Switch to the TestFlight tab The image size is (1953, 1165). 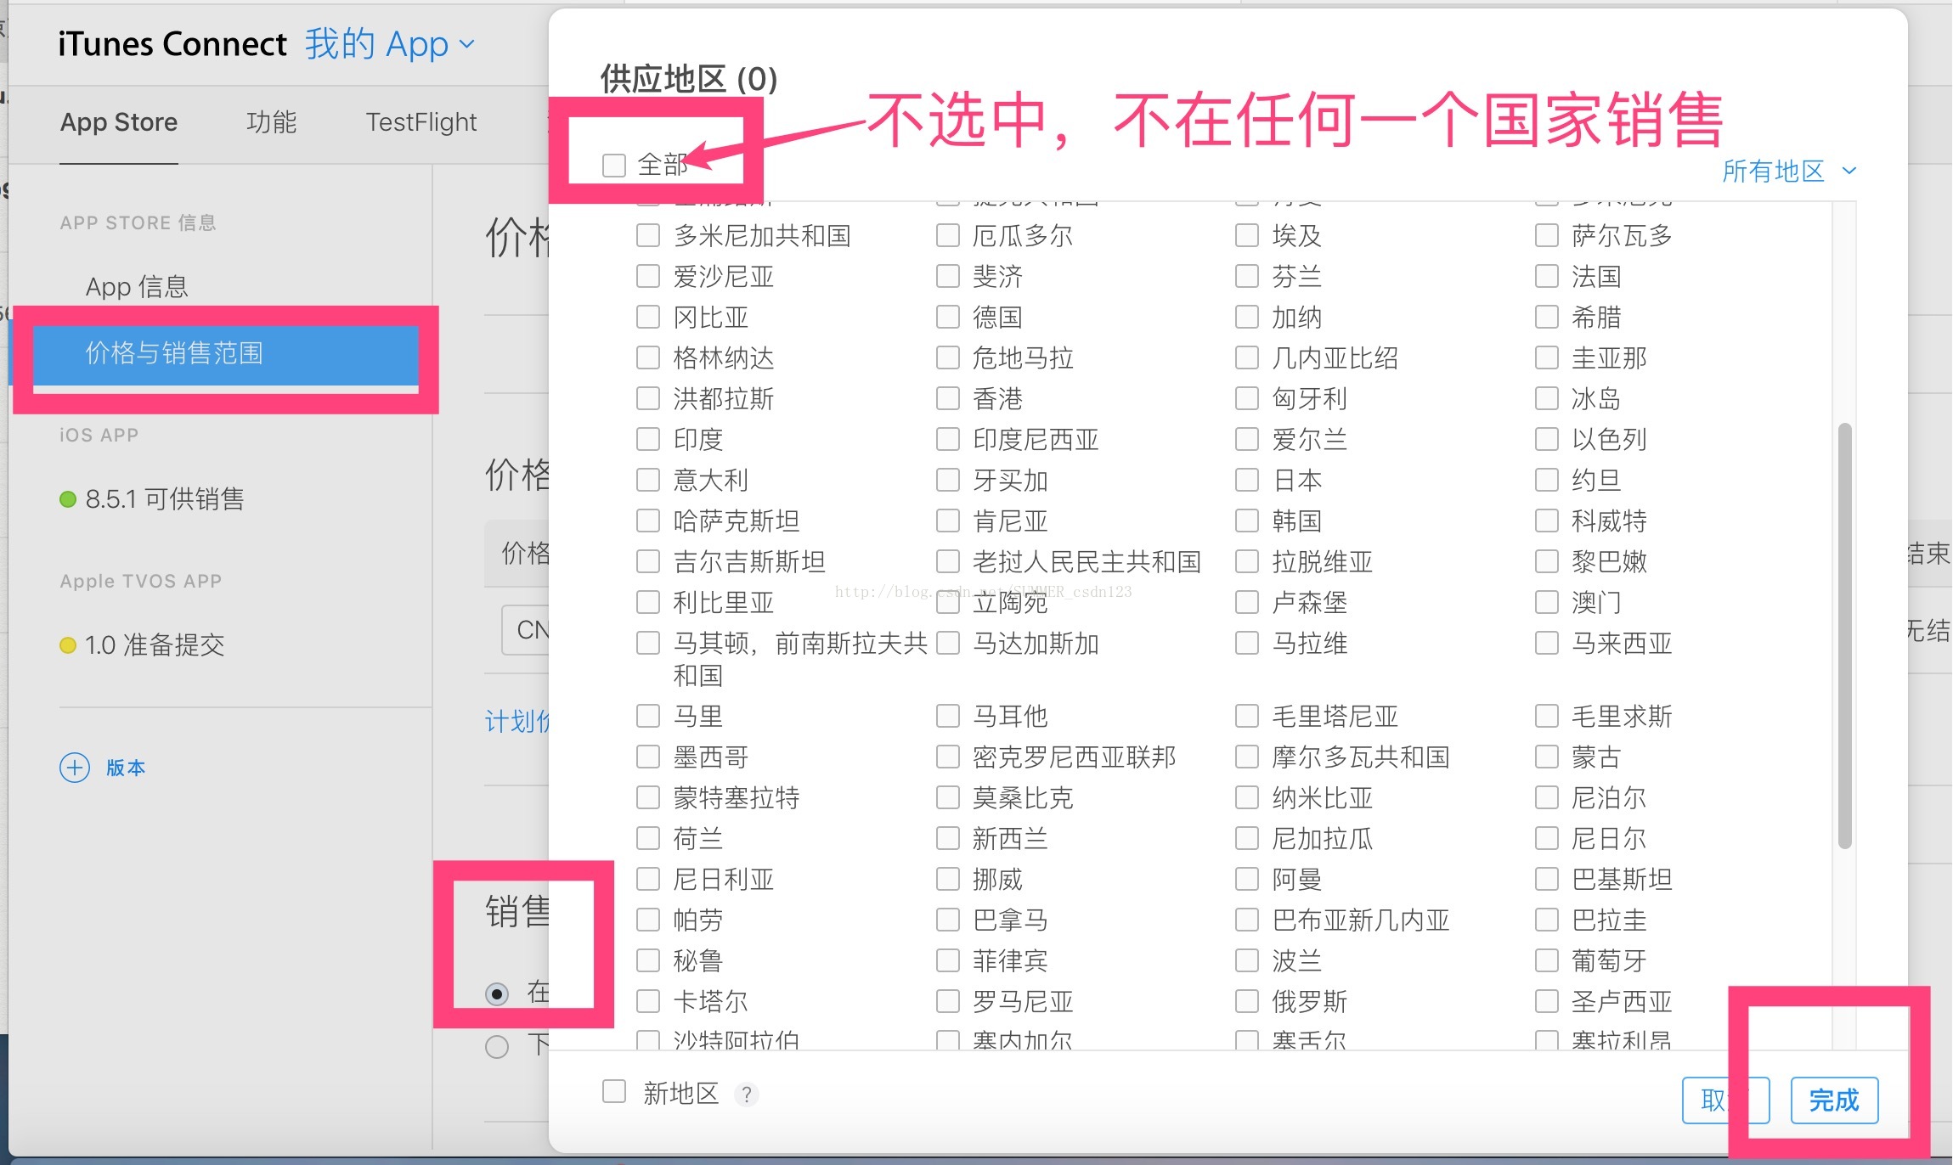[421, 122]
